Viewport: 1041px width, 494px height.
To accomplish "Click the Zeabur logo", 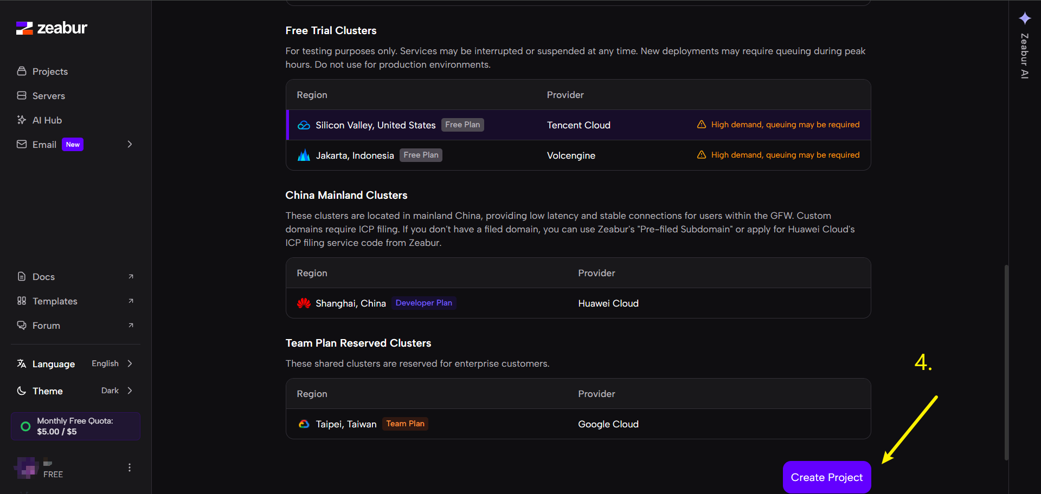I will coord(52,28).
